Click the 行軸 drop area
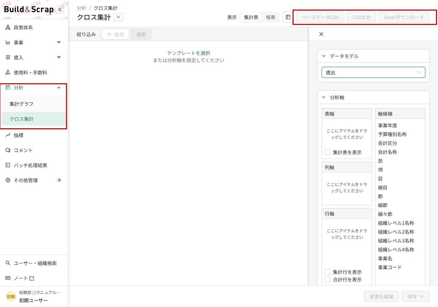The image size is (438, 307). click(x=347, y=243)
